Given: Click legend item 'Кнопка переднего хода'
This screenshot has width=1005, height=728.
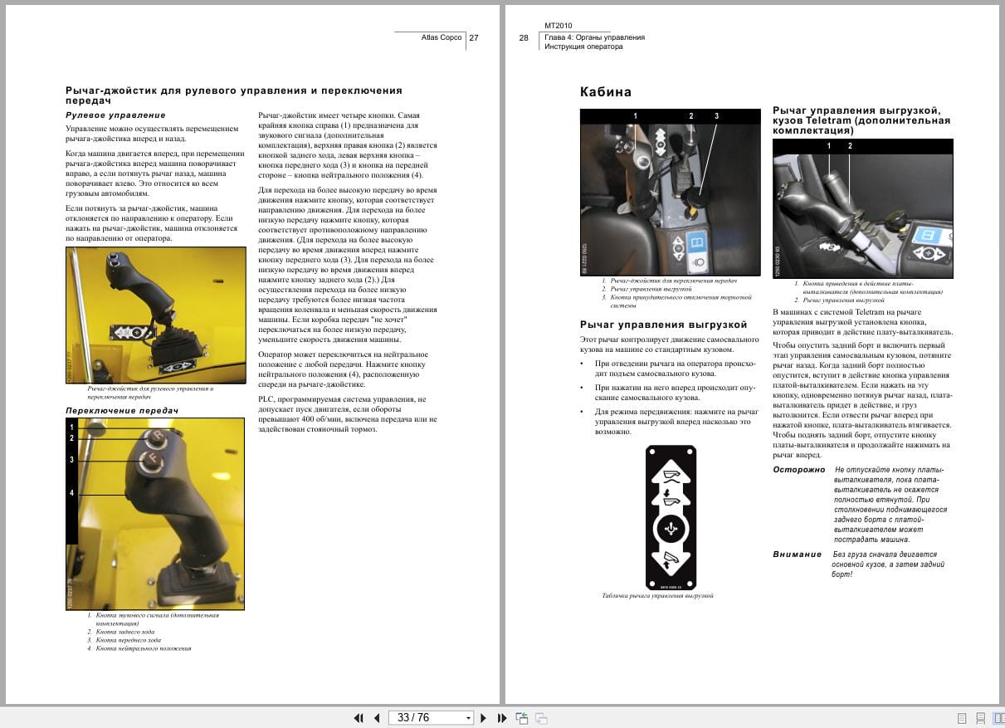Looking at the screenshot, I should (x=128, y=640).
